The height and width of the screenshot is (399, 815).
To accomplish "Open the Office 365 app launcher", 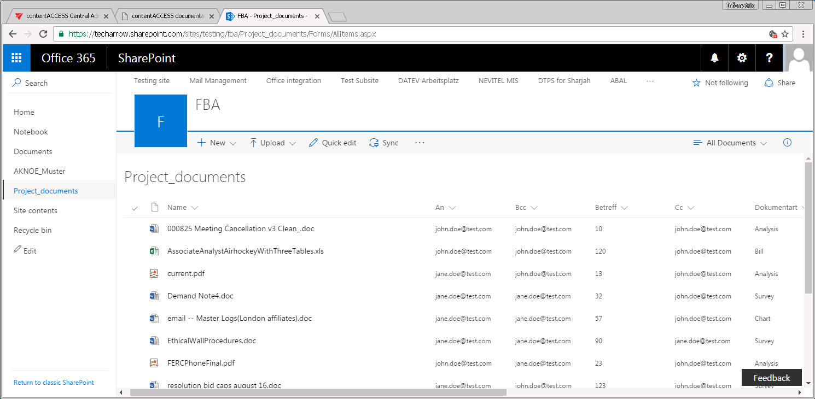I will [x=16, y=57].
